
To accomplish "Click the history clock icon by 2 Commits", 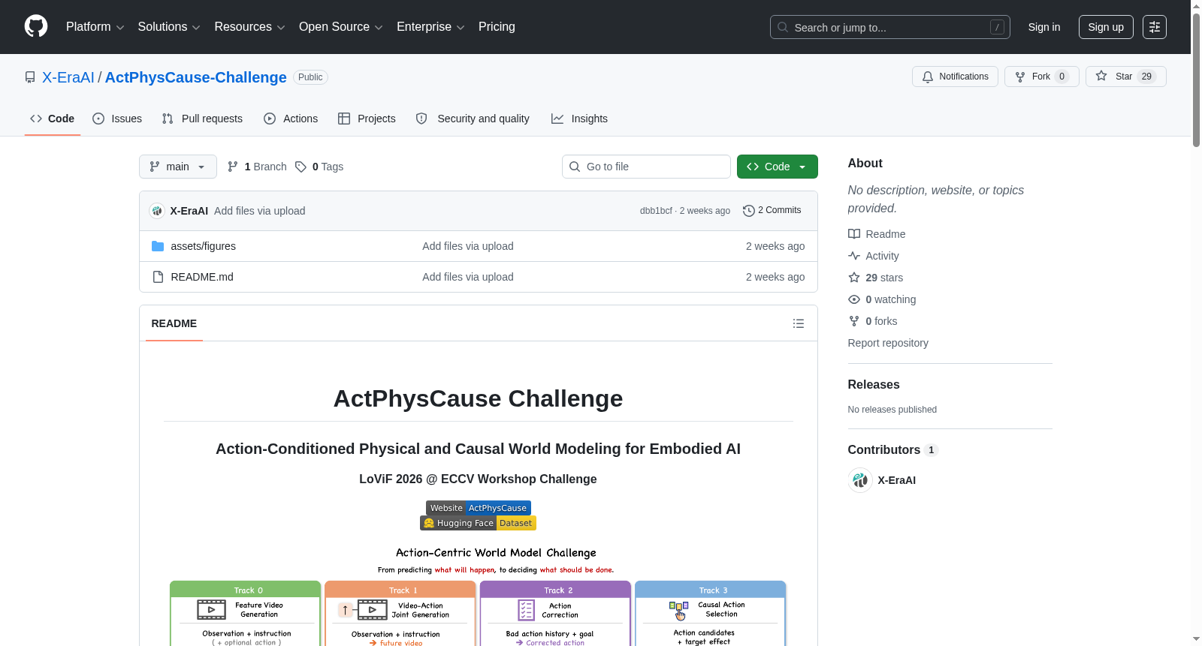I will click(x=748, y=211).
